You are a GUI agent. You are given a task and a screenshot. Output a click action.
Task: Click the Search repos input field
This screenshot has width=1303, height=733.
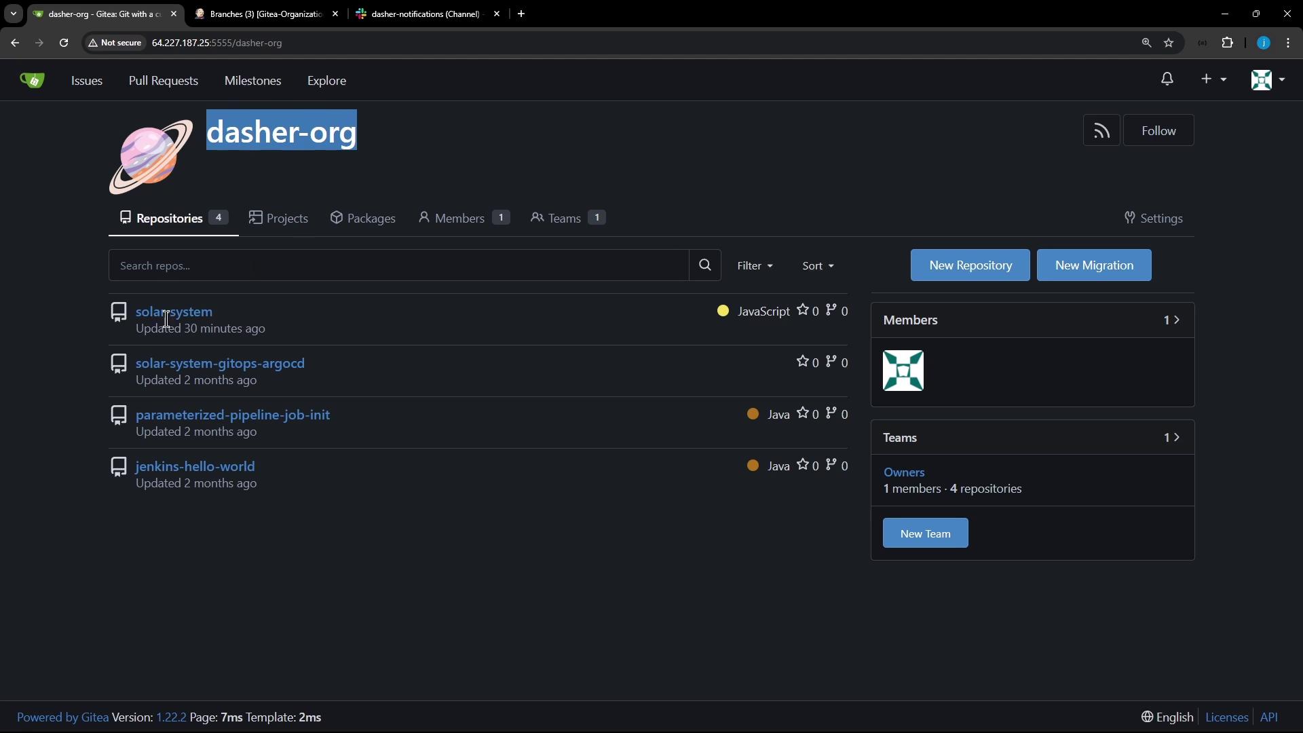pyautogui.click(x=398, y=265)
